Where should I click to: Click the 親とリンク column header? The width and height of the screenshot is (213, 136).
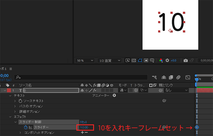pos(166,85)
